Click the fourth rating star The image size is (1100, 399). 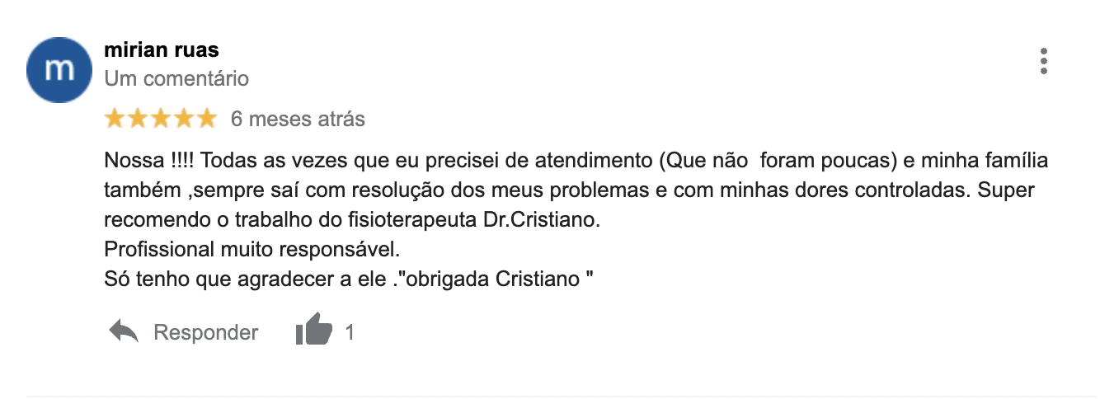(183, 119)
